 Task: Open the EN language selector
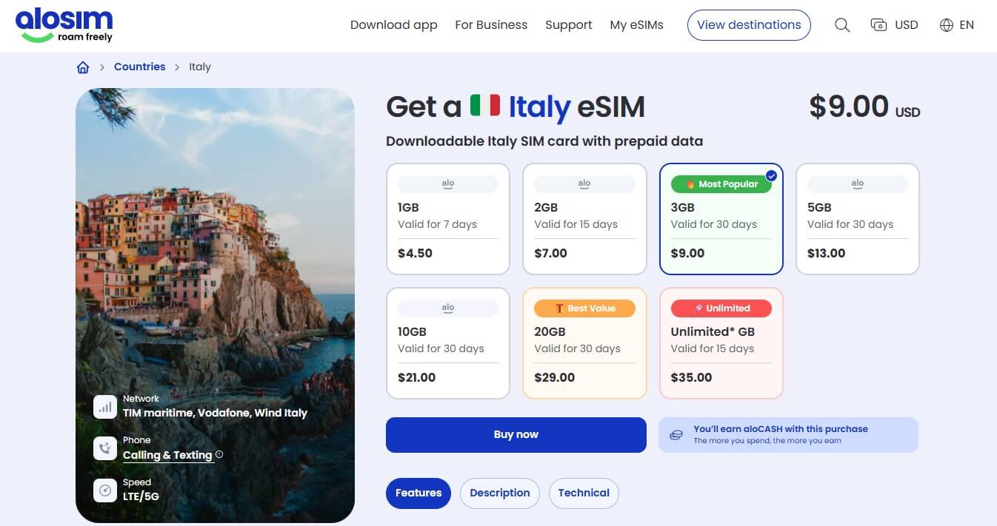point(957,24)
